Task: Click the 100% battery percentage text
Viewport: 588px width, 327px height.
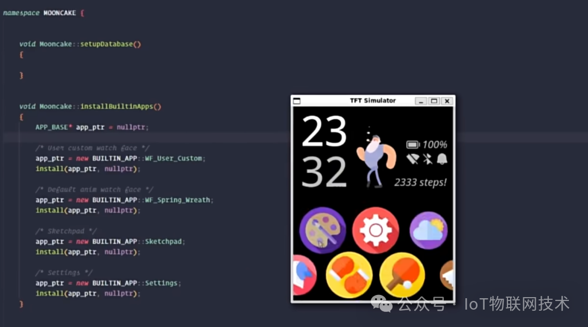Action: pos(434,145)
